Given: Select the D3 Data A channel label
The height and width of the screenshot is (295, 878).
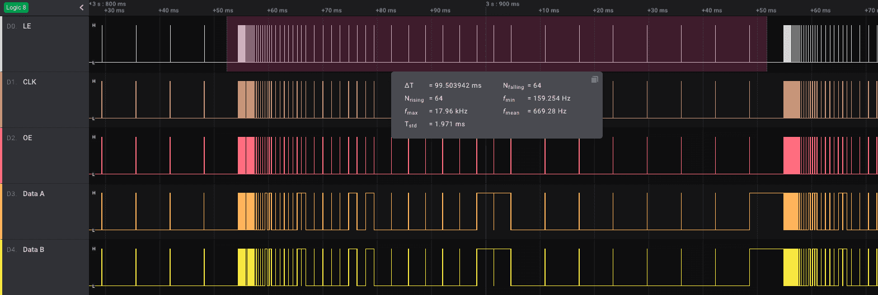Looking at the screenshot, I should (x=34, y=194).
